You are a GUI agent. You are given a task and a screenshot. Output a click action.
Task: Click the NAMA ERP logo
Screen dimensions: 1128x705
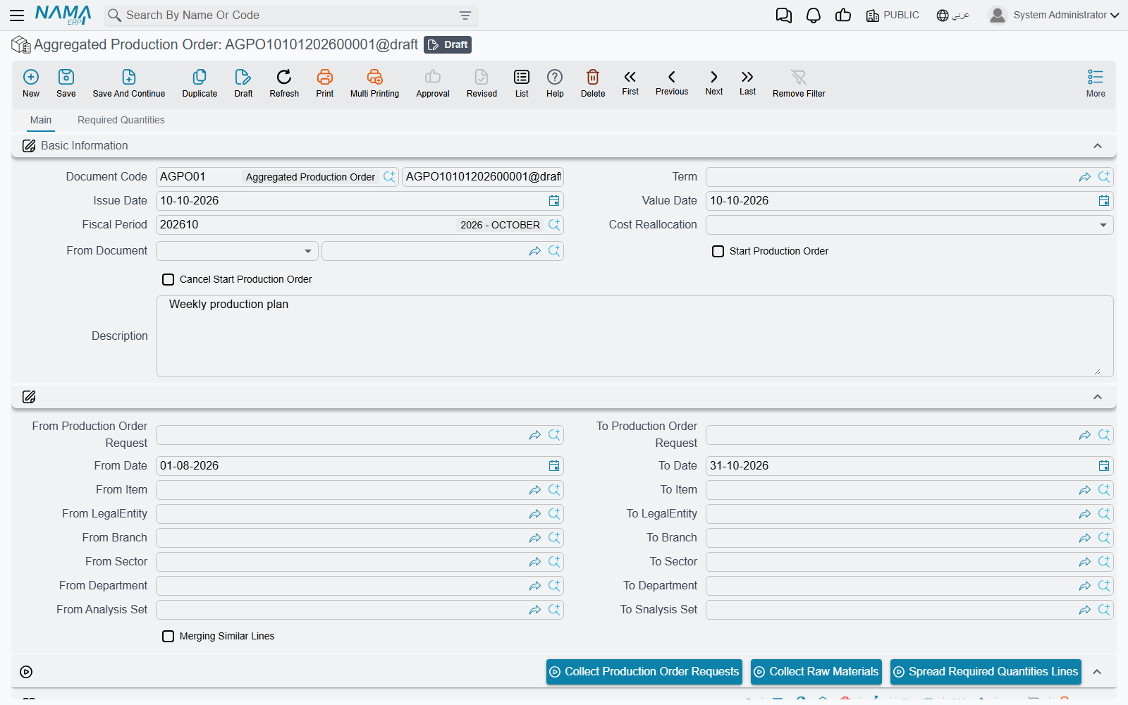(x=63, y=15)
